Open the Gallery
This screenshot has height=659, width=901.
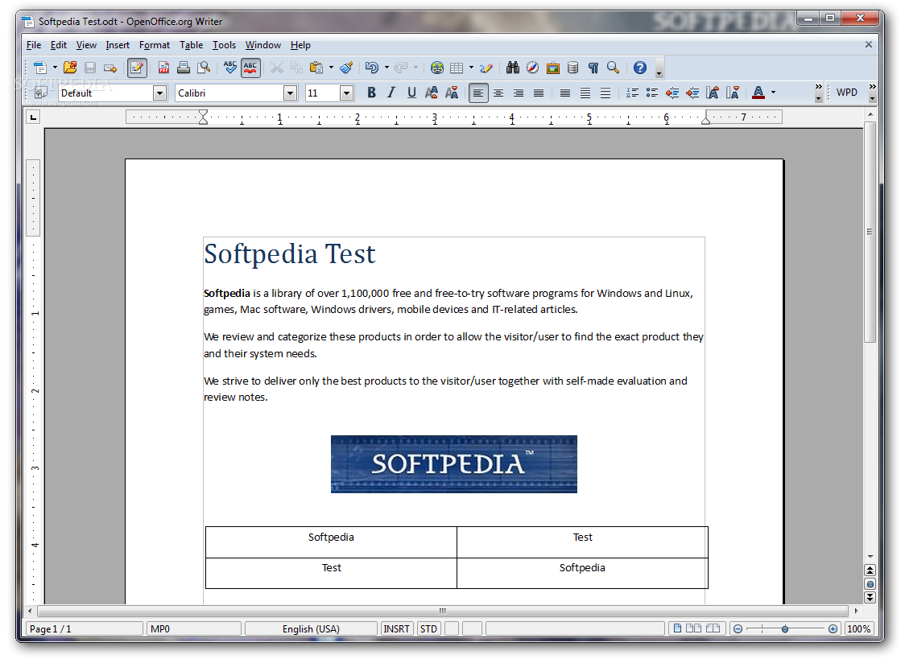click(x=553, y=68)
